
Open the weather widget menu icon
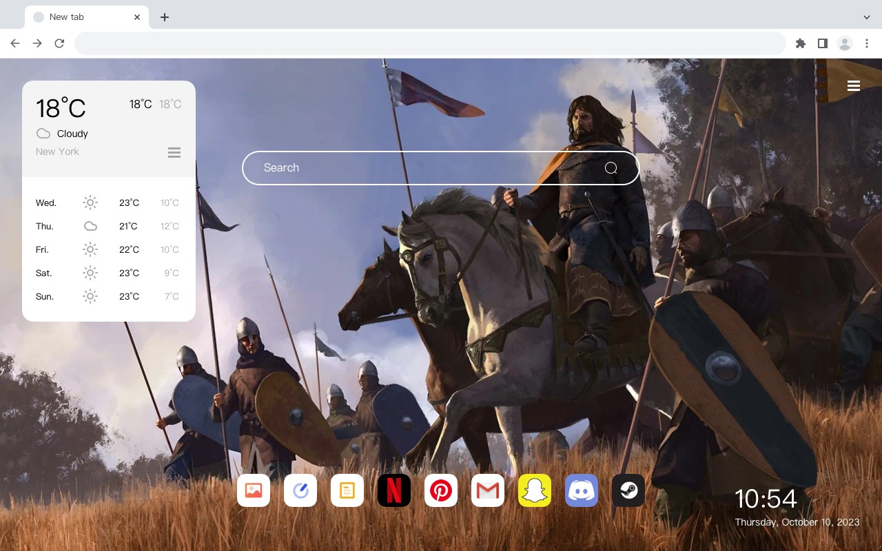pos(174,152)
